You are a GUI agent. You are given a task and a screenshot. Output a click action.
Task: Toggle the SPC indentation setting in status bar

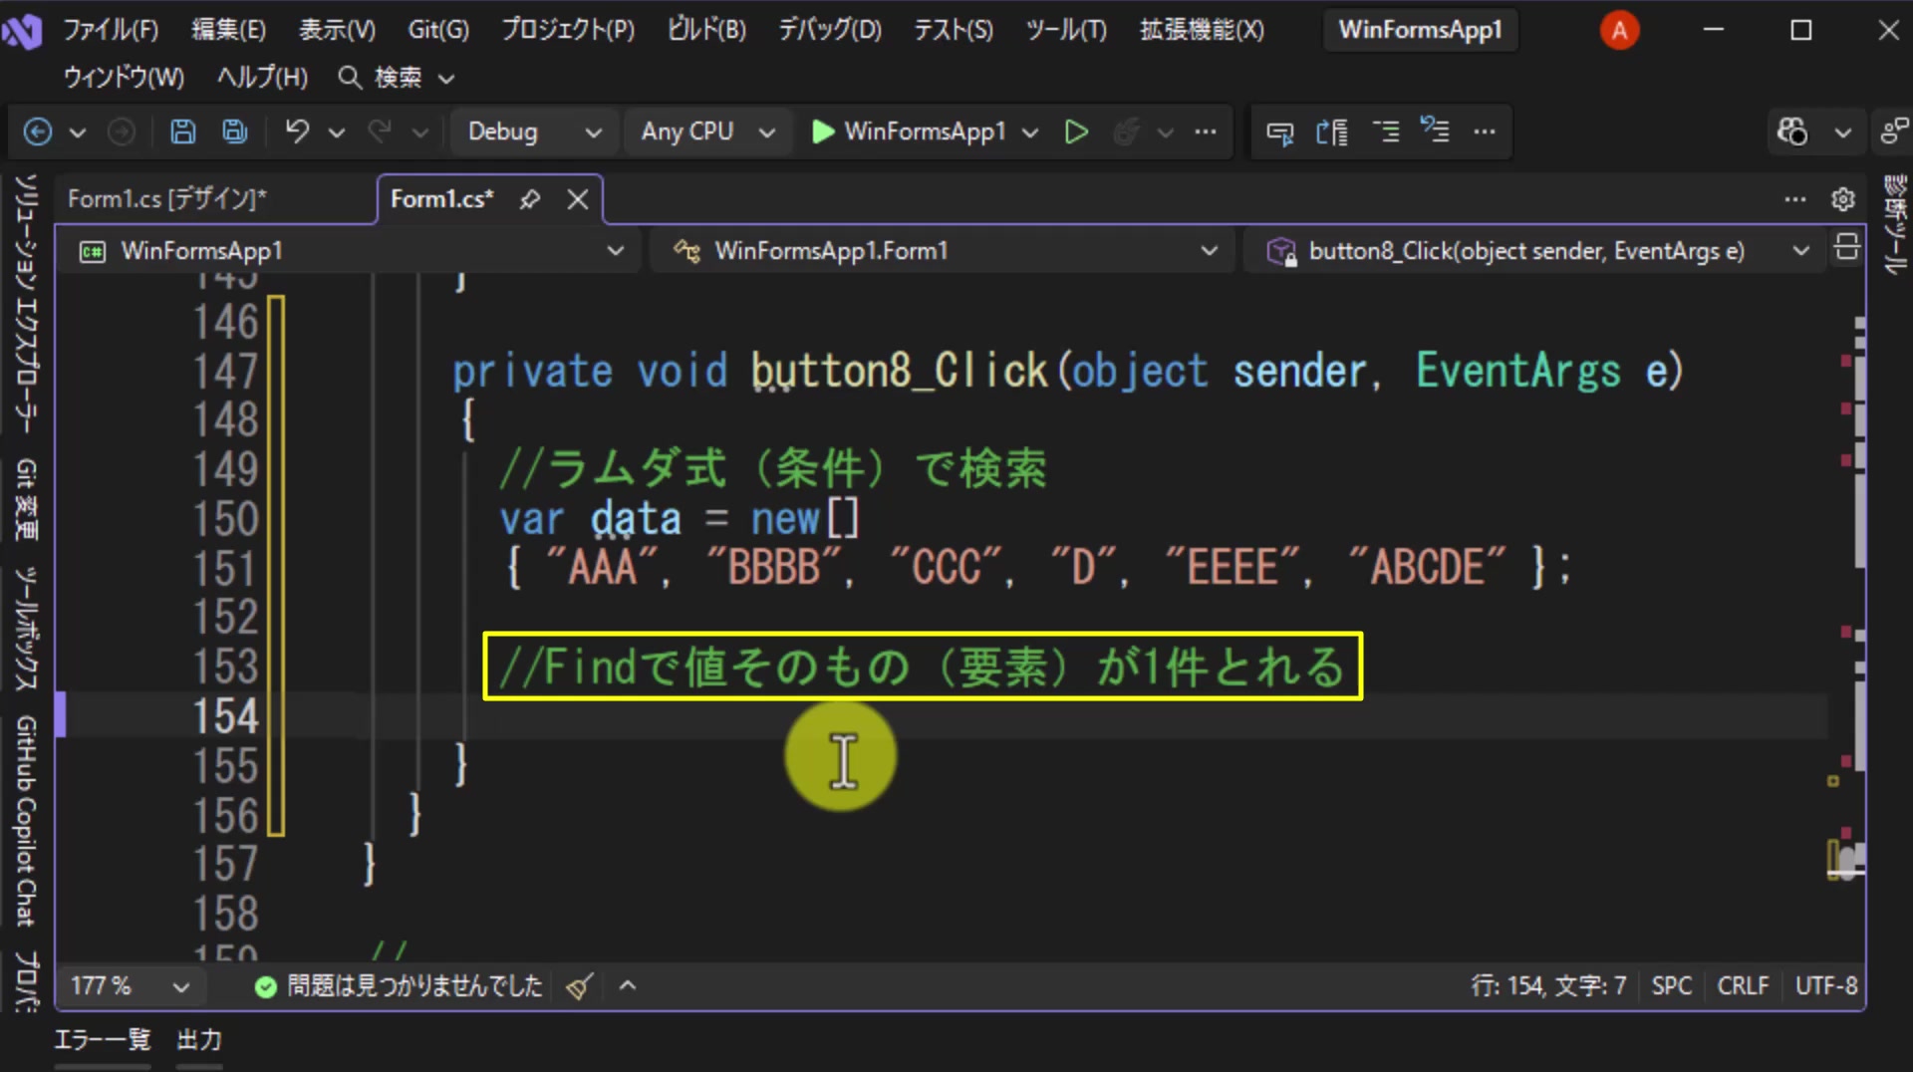[1671, 986]
